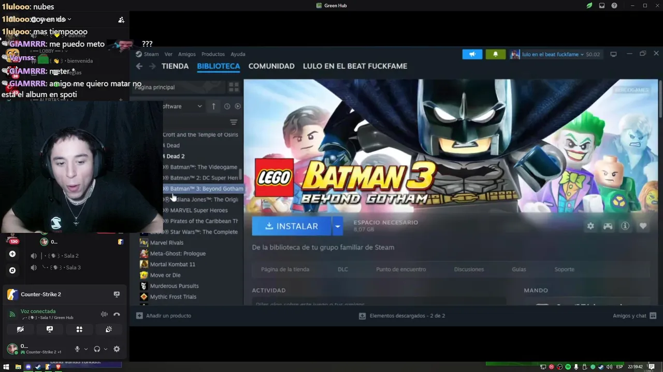The width and height of the screenshot is (663, 372).
Task: Go to TIENDA tab
Action: coord(175,66)
